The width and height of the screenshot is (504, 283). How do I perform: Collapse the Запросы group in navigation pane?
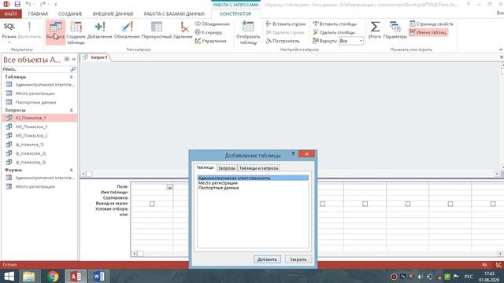coord(71,110)
